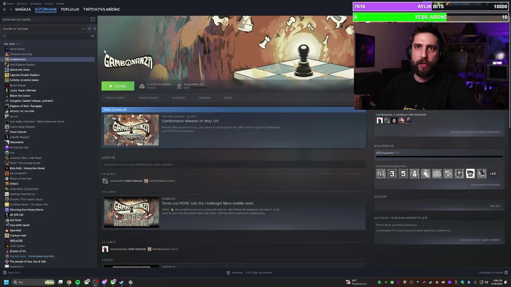Open the Tartışmalar link

[x=178, y=98]
